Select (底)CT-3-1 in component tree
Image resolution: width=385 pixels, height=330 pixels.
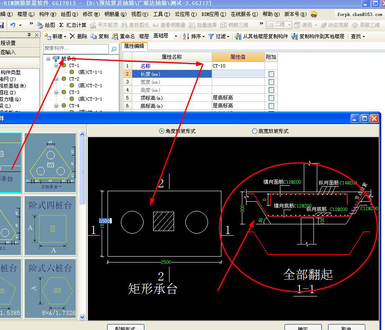tap(90, 99)
